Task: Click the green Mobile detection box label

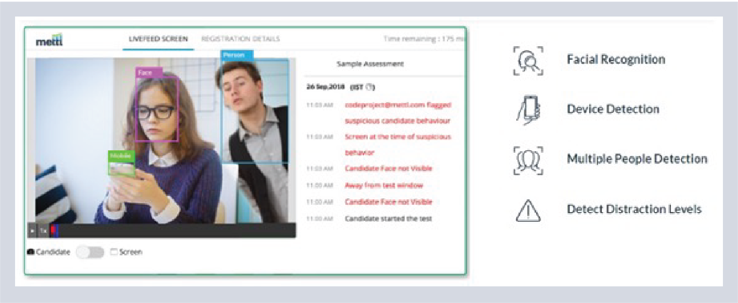Action: click(x=121, y=156)
